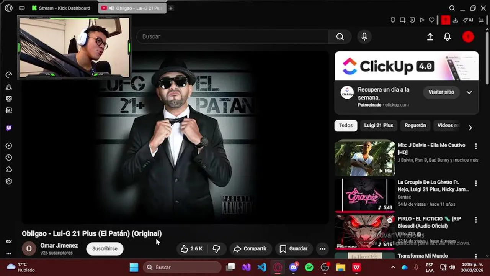Click ClickUp 4.0 ad banner image

click(x=407, y=66)
